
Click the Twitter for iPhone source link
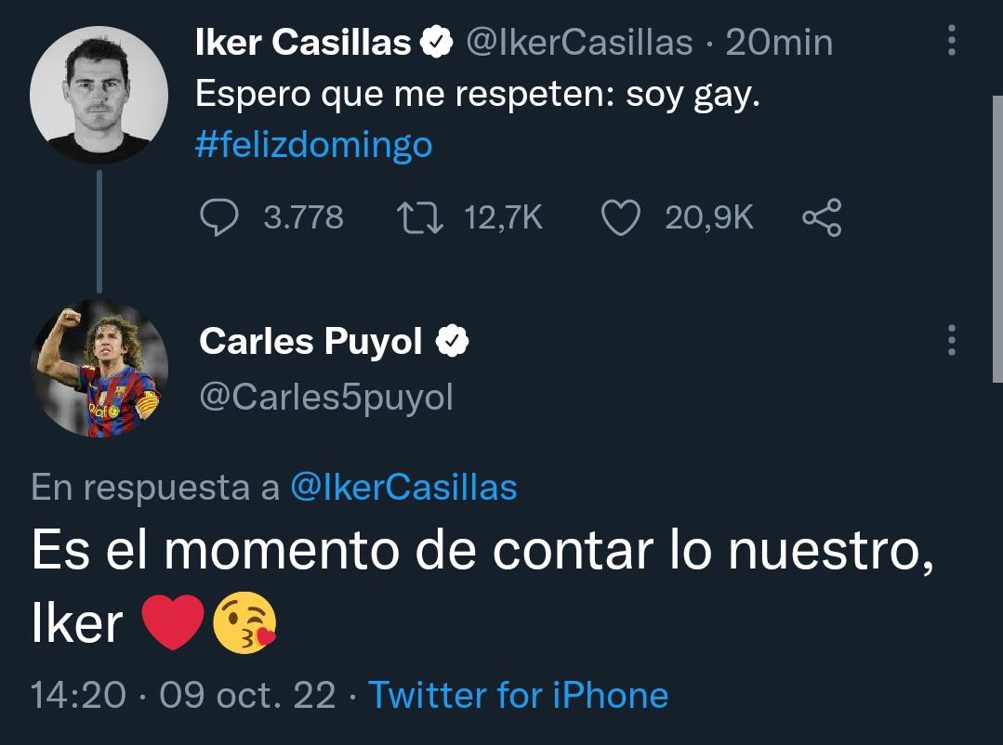pyautogui.click(x=519, y=694)
